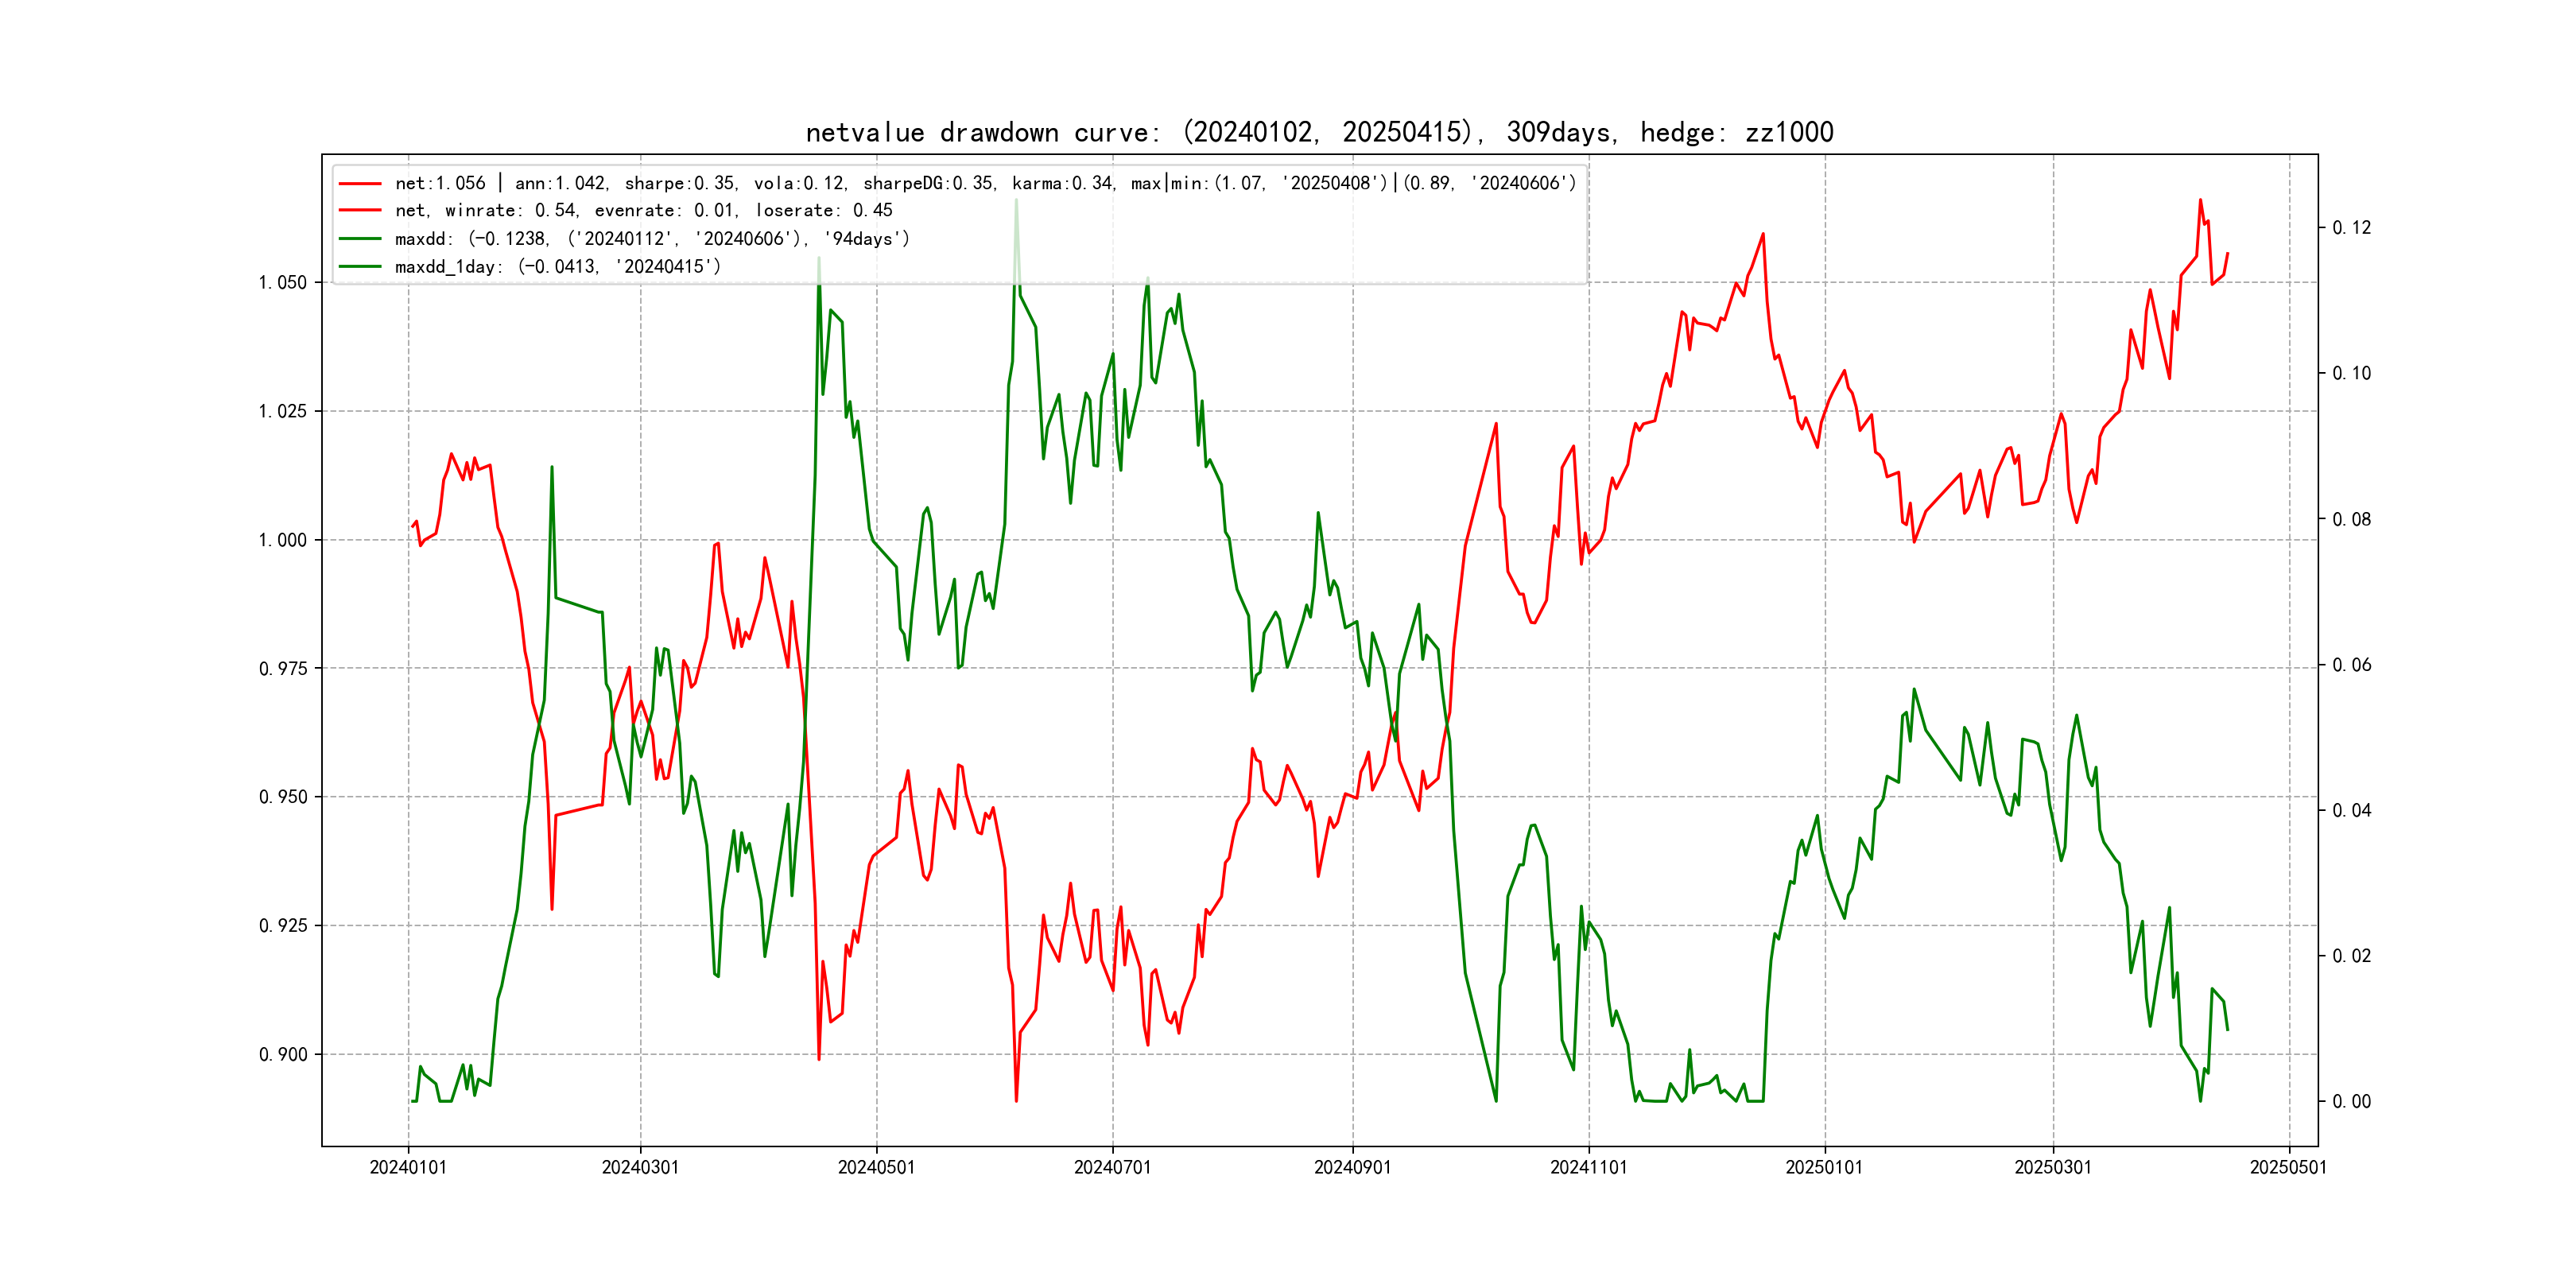Screen dimensions: 2576x1288
Task: Click the green line sample beside 'maxdd:'
Action: pyautogui.click(x=360, y=239)
